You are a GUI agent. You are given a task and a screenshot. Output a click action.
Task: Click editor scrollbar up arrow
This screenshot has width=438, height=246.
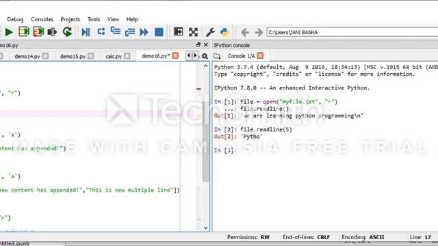point(205,66)
